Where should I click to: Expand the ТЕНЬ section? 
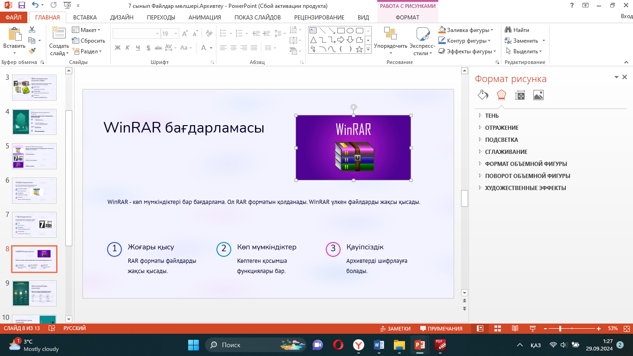click(x=492, y=116)
